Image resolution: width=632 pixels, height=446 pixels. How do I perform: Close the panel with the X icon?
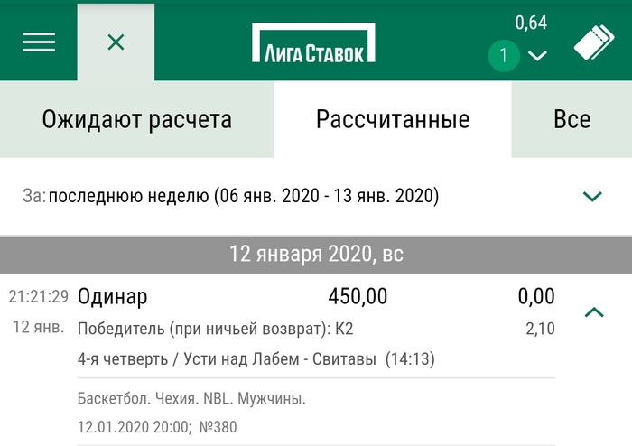(x=116, y=42)
